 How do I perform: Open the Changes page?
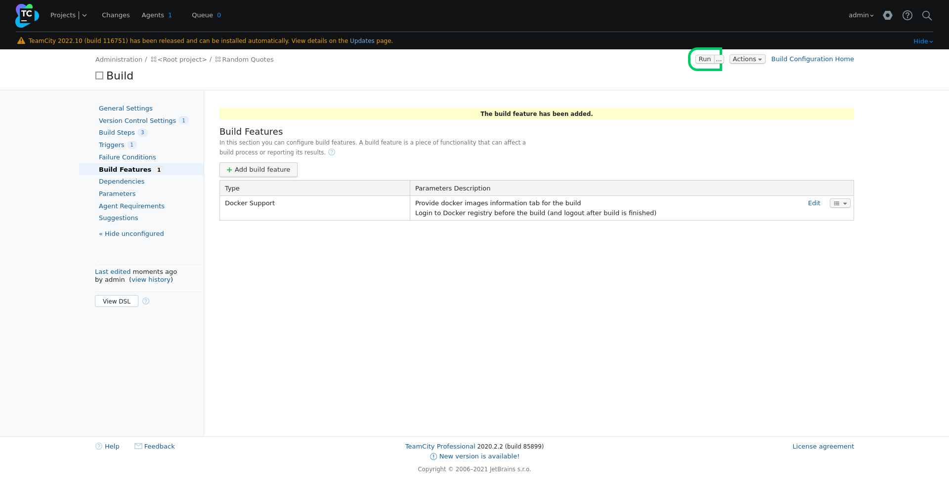click(x=116, y=15)
